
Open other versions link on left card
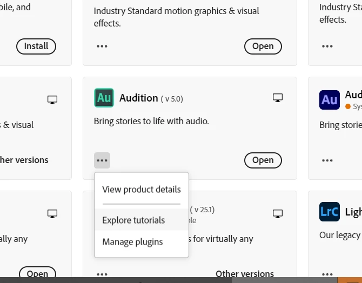coord(24,160)
